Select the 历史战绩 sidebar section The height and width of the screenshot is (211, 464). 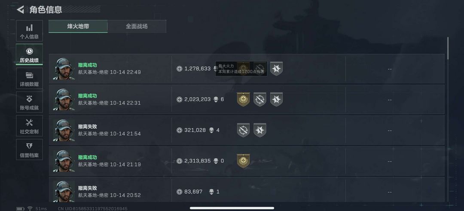[29, 55]
